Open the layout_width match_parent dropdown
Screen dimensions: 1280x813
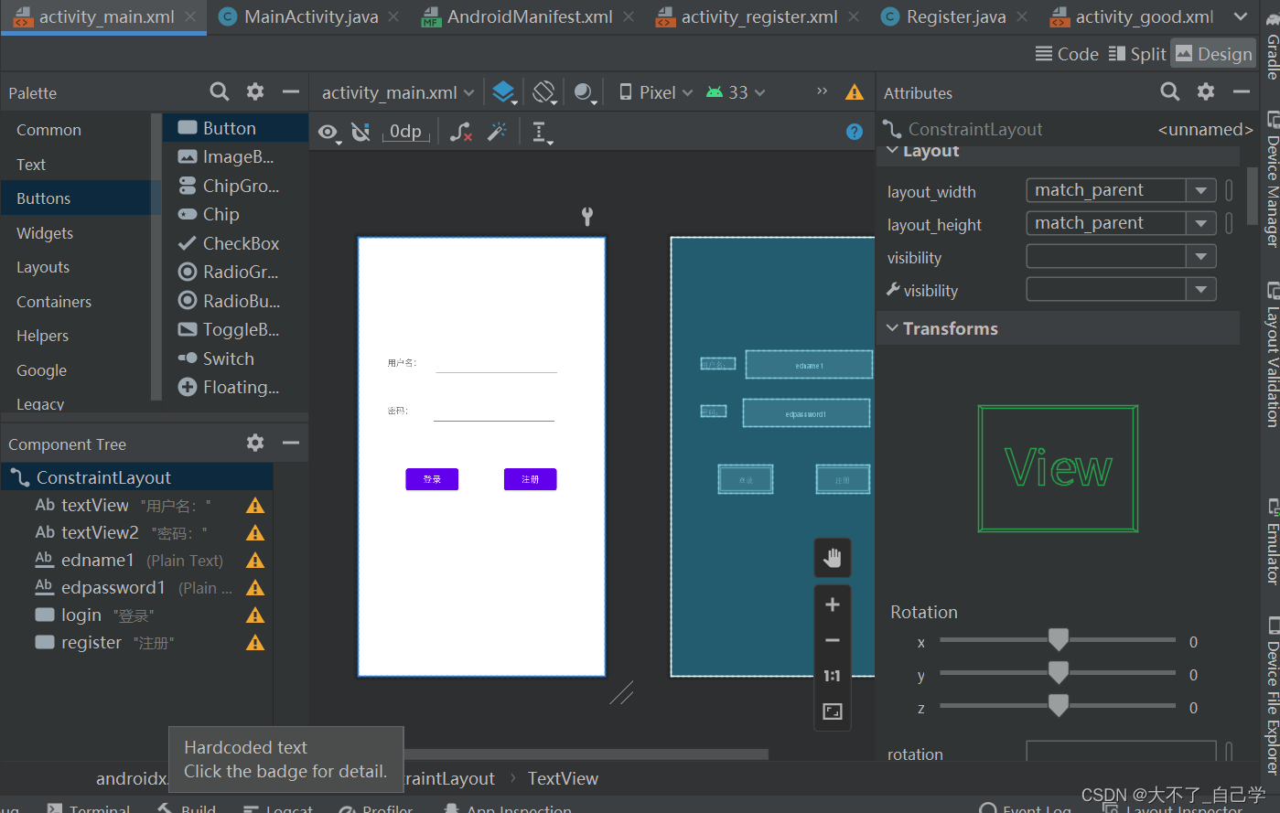pyautogui.click(x=1199, y=189)
